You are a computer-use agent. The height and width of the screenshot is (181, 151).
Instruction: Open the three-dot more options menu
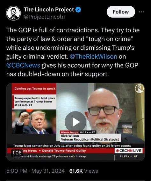pyautogui.click(x=141, y=12)
